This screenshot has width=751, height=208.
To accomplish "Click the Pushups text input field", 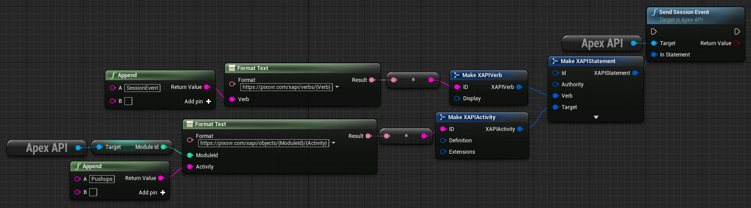I will [102, 179].
